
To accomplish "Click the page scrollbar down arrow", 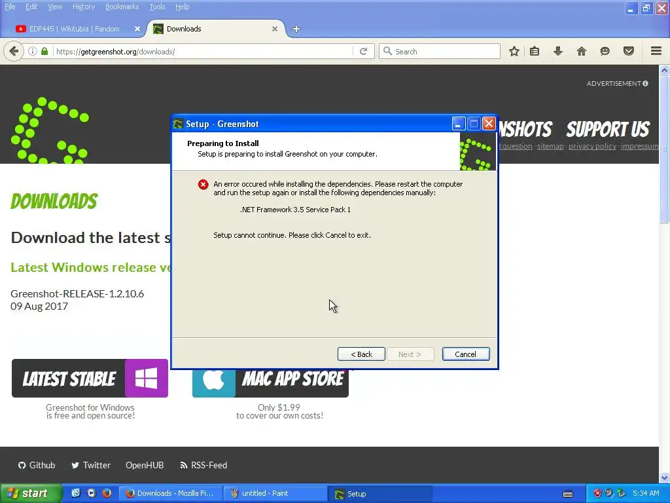I will 665,477.
